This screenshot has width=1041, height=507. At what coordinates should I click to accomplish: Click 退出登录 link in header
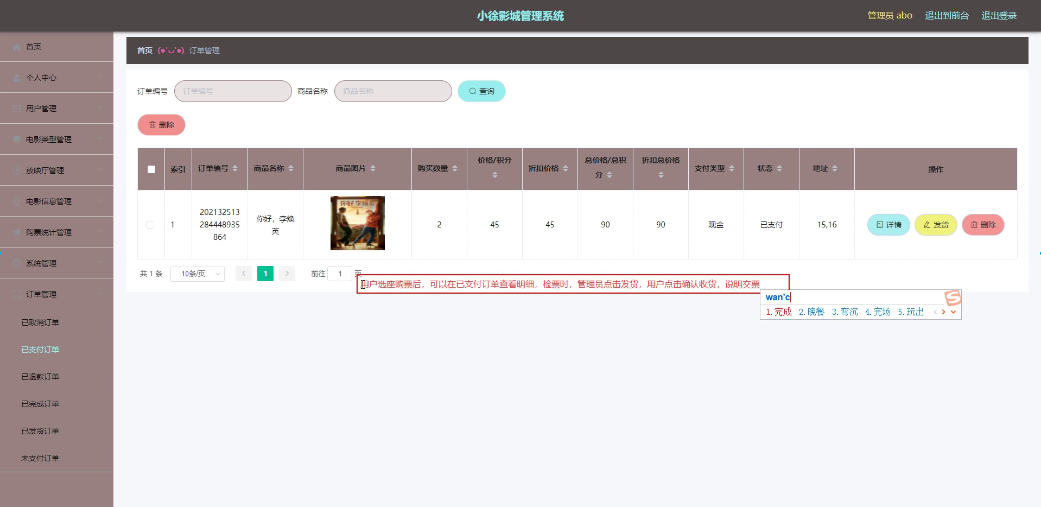pyautogui.click(x=999, y=16)
